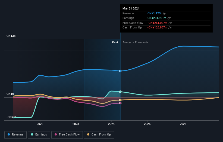Click the Cash From Op data point marker
This screenshot has width=223, height=142.
[120, 100]
